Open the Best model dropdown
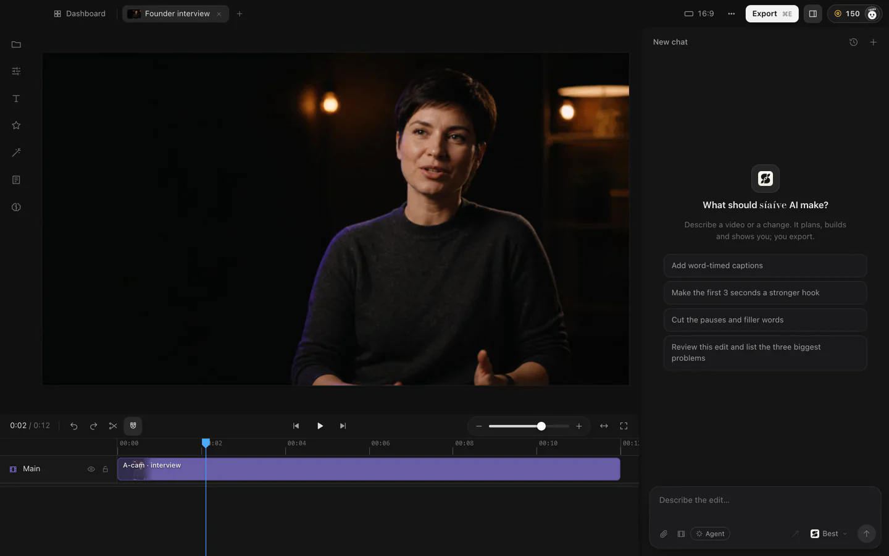 pos(828,534)
